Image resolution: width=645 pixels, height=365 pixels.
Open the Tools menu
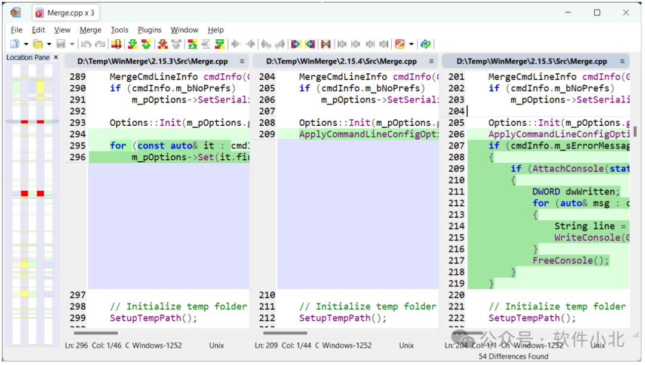[119, 30]
